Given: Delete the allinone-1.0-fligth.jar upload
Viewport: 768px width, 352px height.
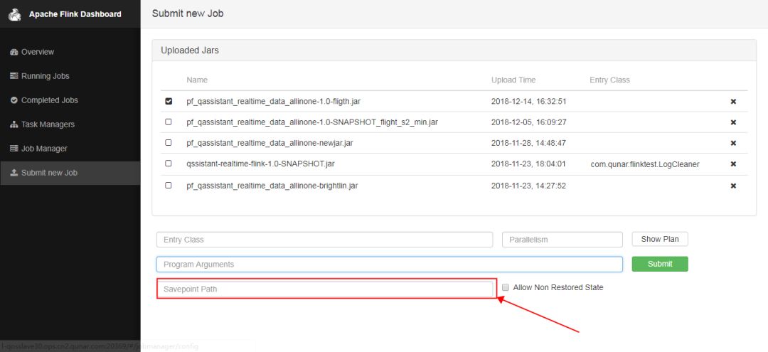Looking at the screenshot, I should point(733,102).
